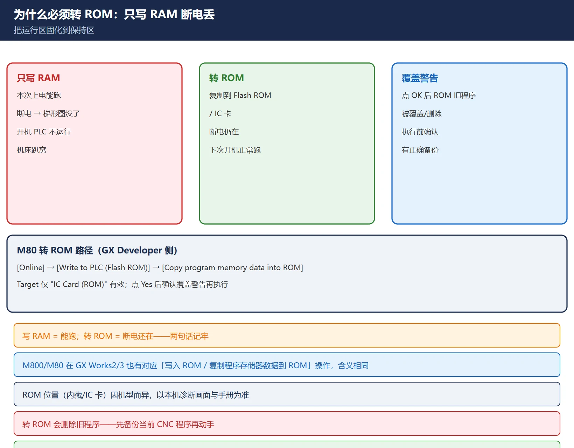Click the line 本次上电能跑

tap(39, 95)
